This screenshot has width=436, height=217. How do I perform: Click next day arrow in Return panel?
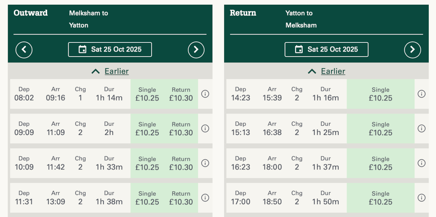[x=412, y=50]
